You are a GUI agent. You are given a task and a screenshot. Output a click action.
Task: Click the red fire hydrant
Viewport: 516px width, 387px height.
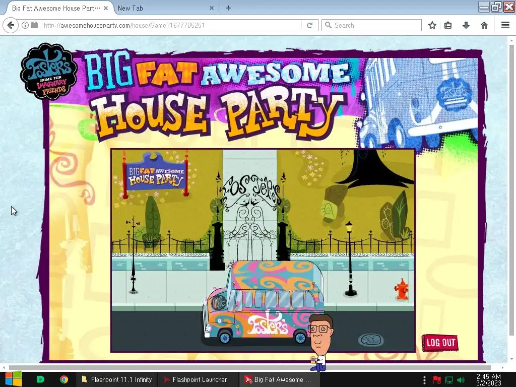click(402, 289)
